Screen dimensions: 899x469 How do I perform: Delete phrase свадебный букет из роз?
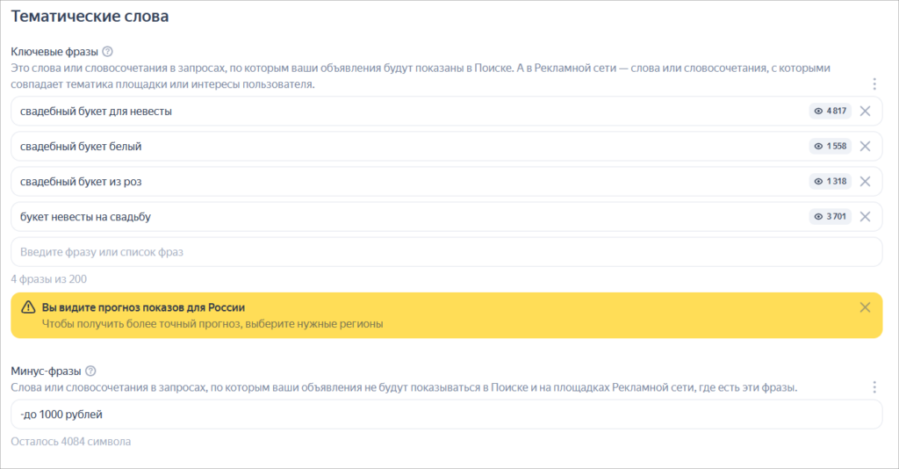pyautogui.click(x=865, y=182)
